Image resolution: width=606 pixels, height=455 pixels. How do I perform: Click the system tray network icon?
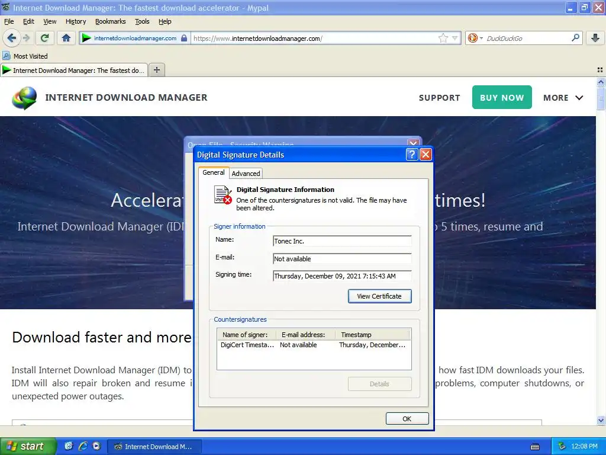562,447
